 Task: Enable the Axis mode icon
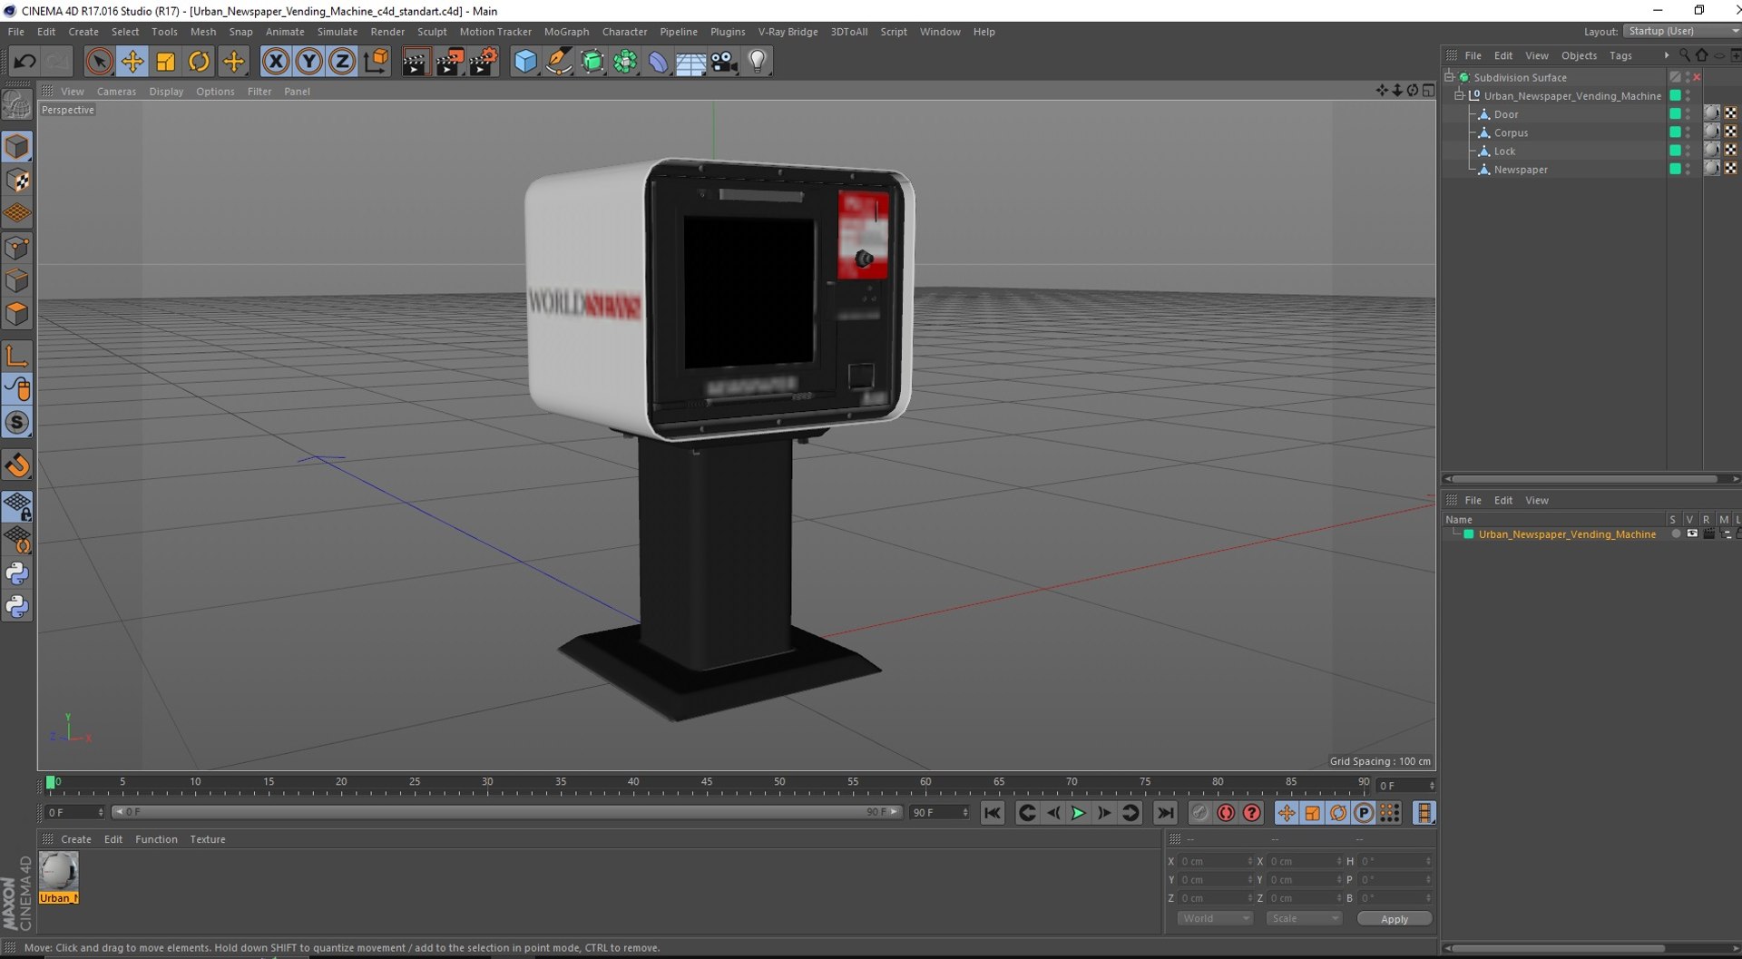17,356
